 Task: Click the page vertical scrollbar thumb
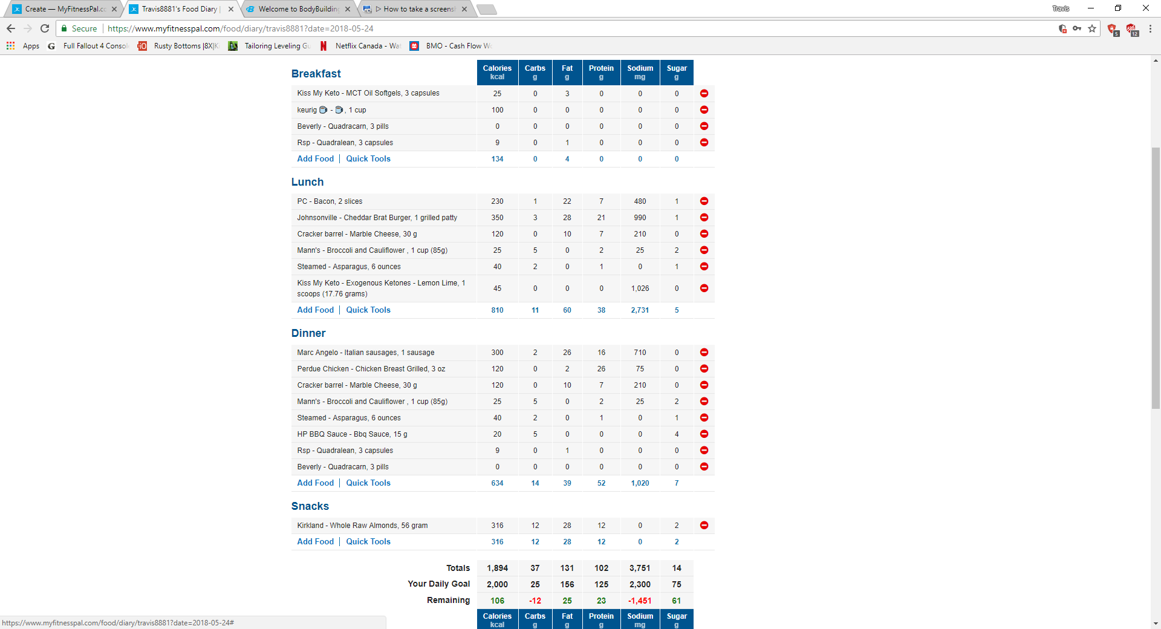click(x=1156, y=278)
